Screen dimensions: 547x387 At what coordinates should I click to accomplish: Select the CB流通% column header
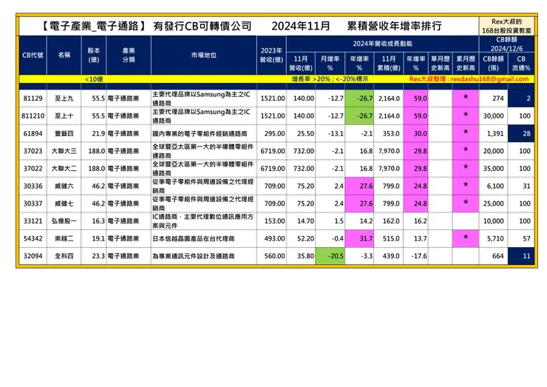point(521,64)
